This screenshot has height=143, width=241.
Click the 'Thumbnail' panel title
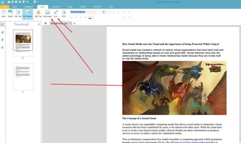click(21, 24)
